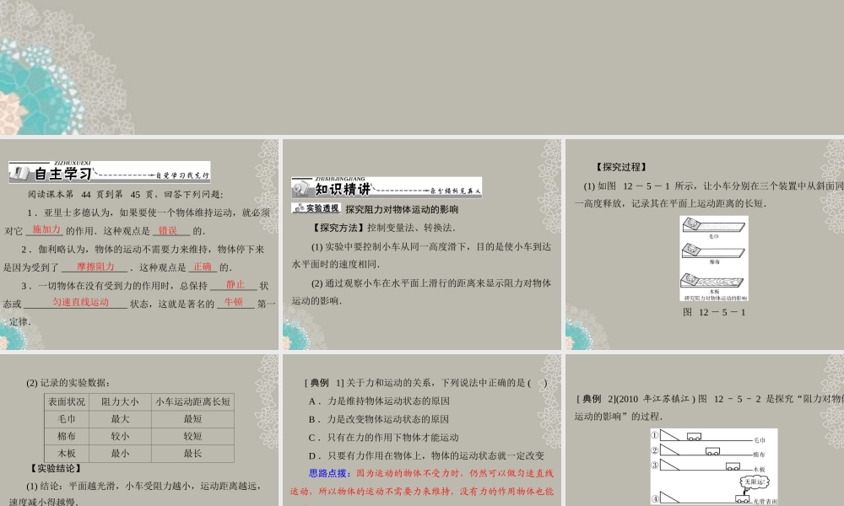Image resolution: width=844 pixels, height=506 pixels.
Task: Select red answer 牛顿
Action: (234, 302)
